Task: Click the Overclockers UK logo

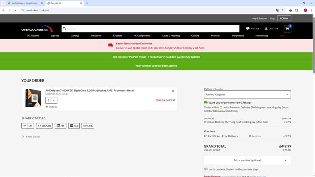Action: coord(37,29)
